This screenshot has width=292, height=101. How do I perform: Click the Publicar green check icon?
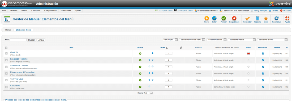[x=224, y=18]
